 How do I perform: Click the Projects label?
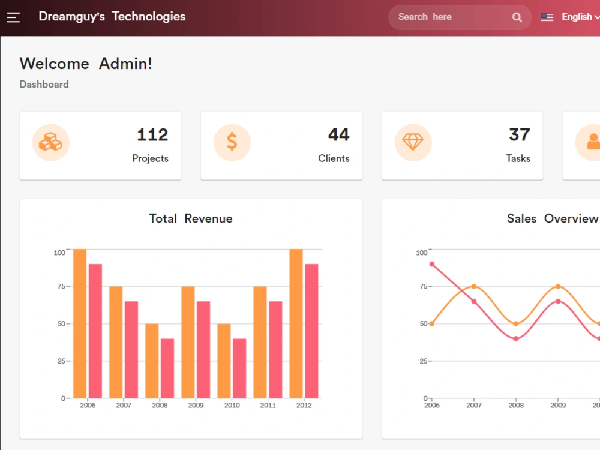point(151,158)
